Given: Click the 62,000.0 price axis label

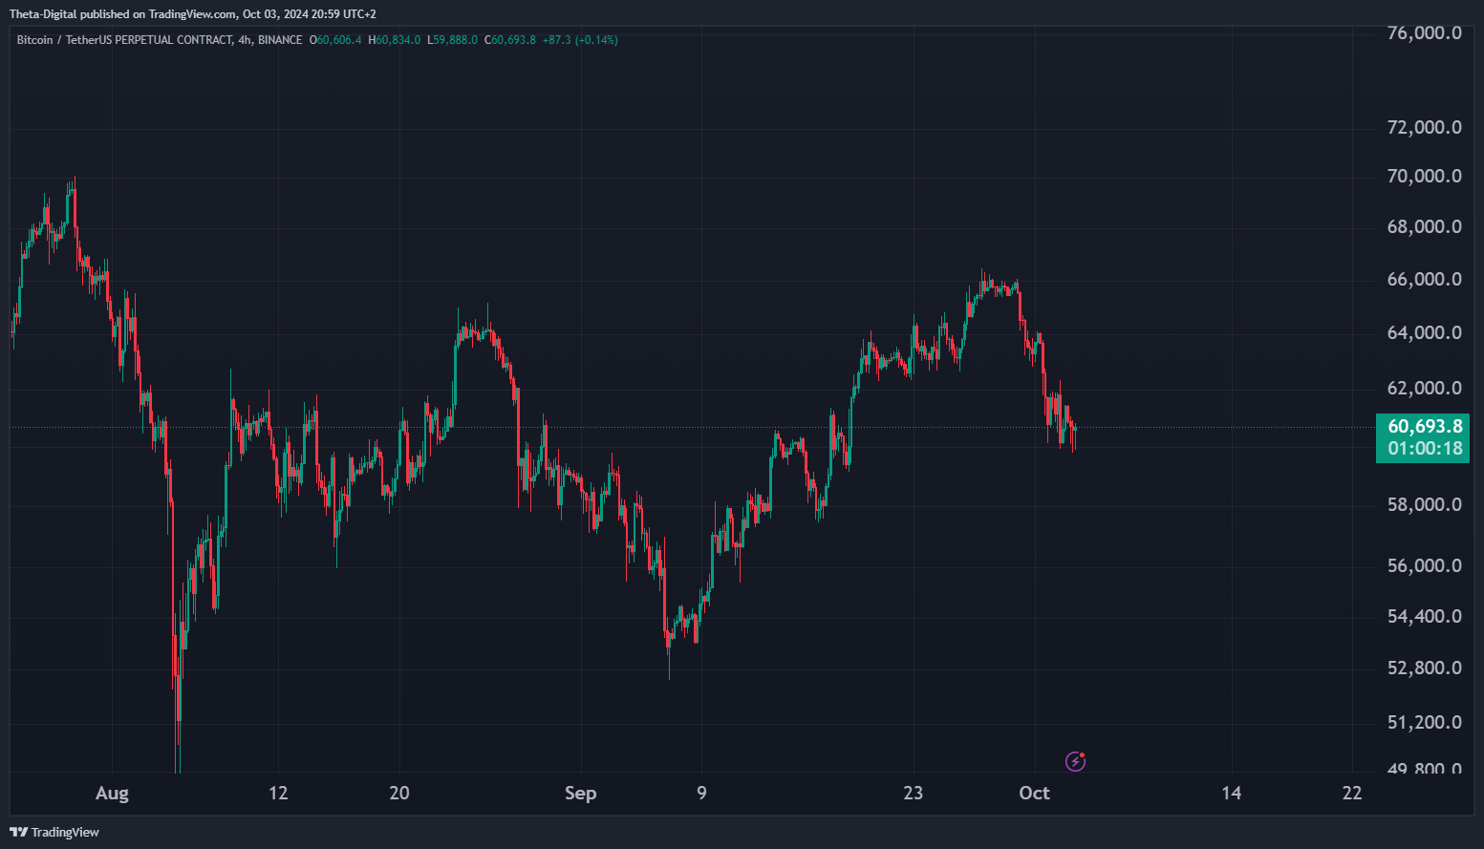Looking at the screenshot, I should (x=1424, y=388).
